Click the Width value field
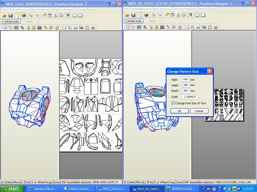 (185, 85)
